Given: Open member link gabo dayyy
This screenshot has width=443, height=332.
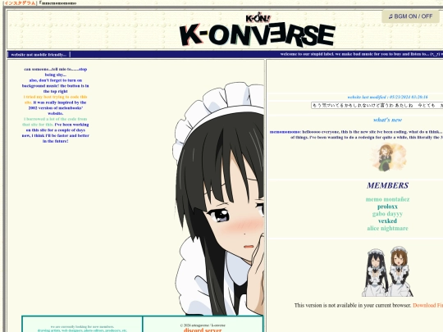Looking at the screenshot, I should (x=387, y=214).
